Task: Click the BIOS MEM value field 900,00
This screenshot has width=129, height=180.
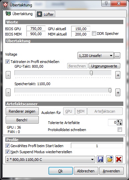Action: point(36,34)
